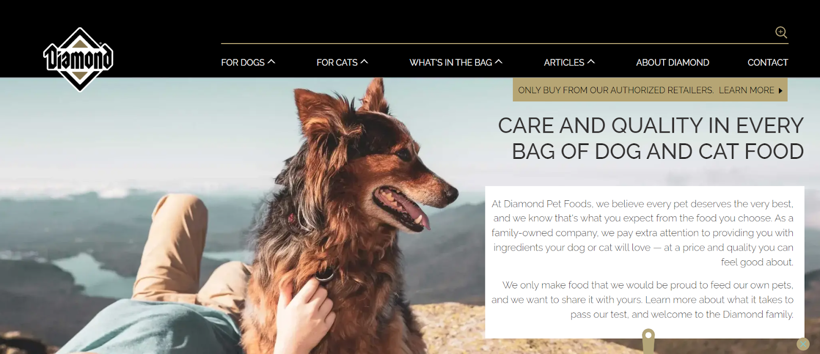
Task: Open the FOR CATS menu item
Action: [x=337, y=63]
